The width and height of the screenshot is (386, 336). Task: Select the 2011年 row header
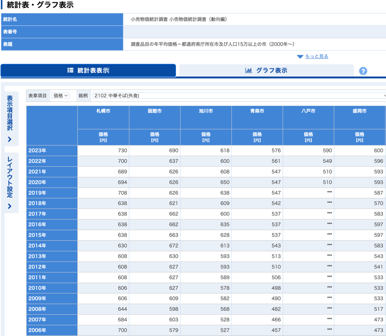52,277
